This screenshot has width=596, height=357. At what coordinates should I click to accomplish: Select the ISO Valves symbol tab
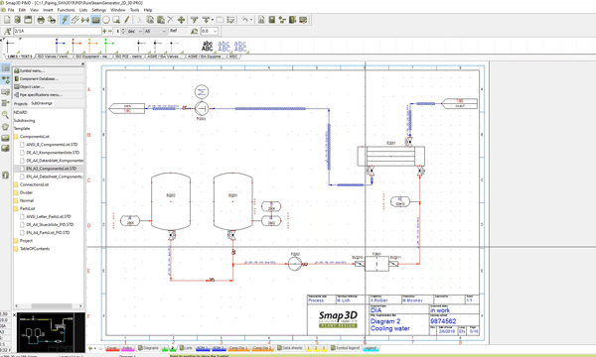coord(54,57)
